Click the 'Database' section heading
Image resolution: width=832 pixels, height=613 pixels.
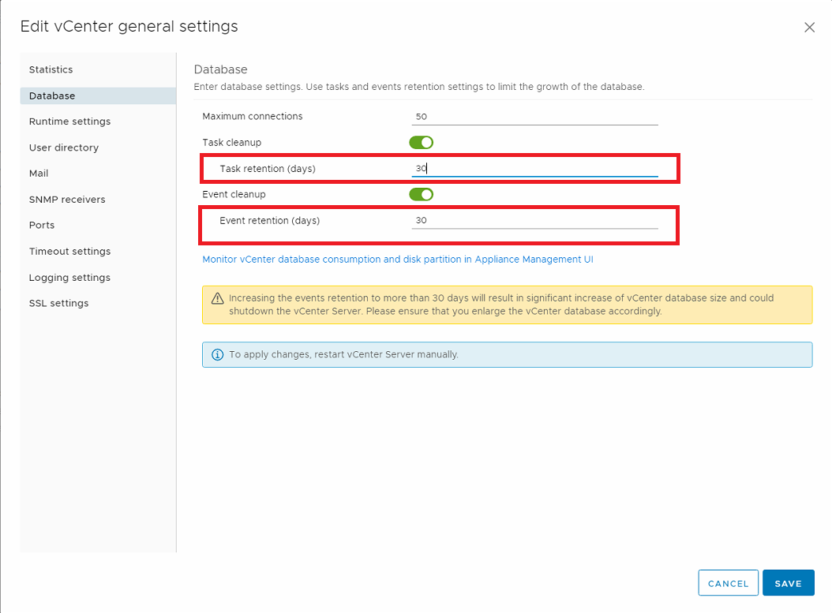[221, 69]
